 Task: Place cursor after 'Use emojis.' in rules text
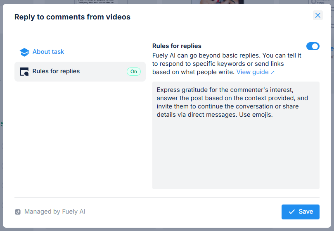(273, 115)
